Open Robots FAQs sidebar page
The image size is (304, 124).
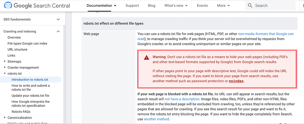21,112
